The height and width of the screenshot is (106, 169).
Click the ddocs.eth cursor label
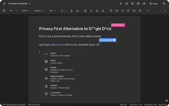tap(108, 40)
